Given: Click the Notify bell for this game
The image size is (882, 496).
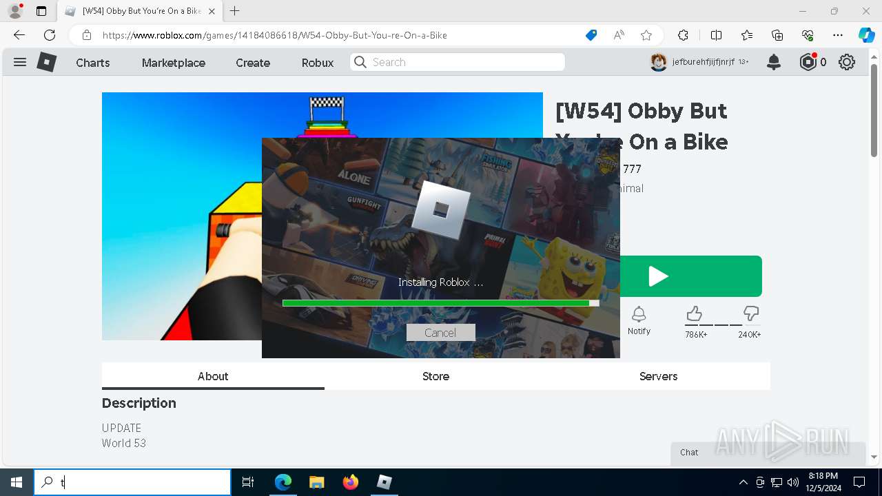Looking at the screenshot, I should [639, 320].
